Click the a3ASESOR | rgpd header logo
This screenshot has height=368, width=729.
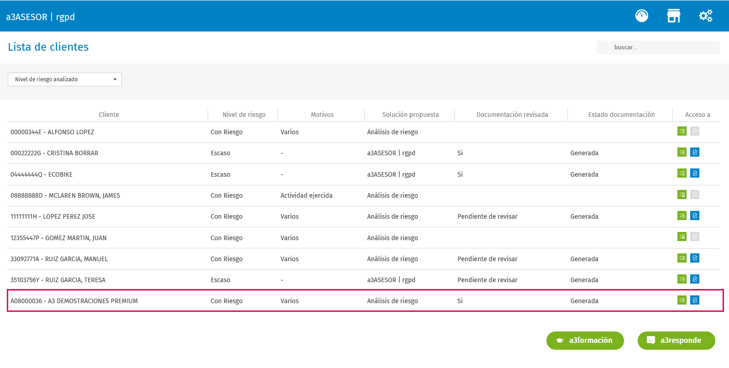[x=40, y=17]
